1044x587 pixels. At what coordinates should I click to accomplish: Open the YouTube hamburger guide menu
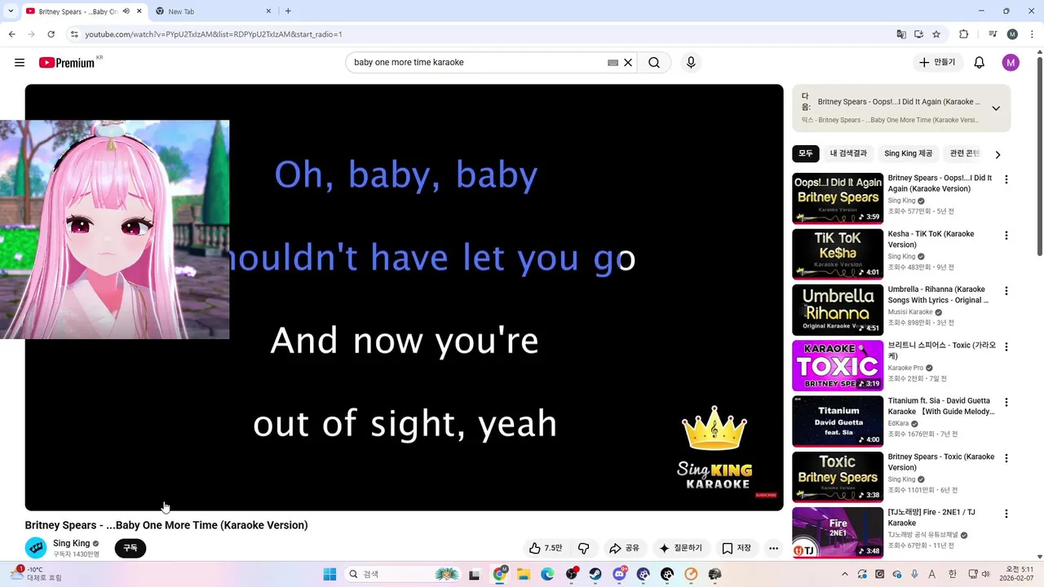point(20,63)
